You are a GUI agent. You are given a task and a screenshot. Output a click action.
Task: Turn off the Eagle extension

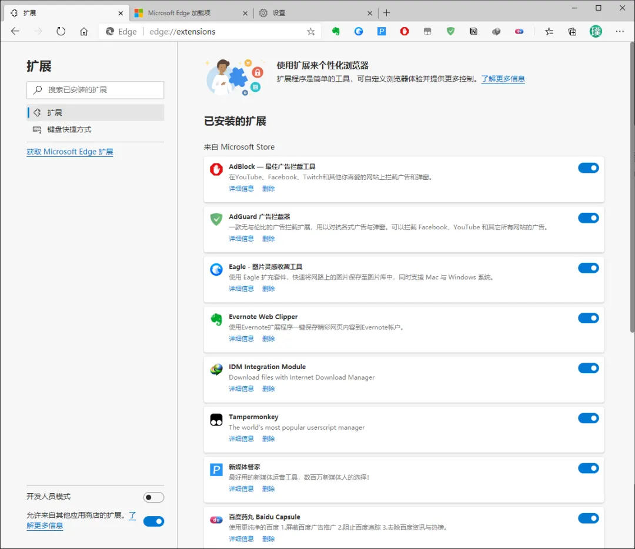click(588, 267)
